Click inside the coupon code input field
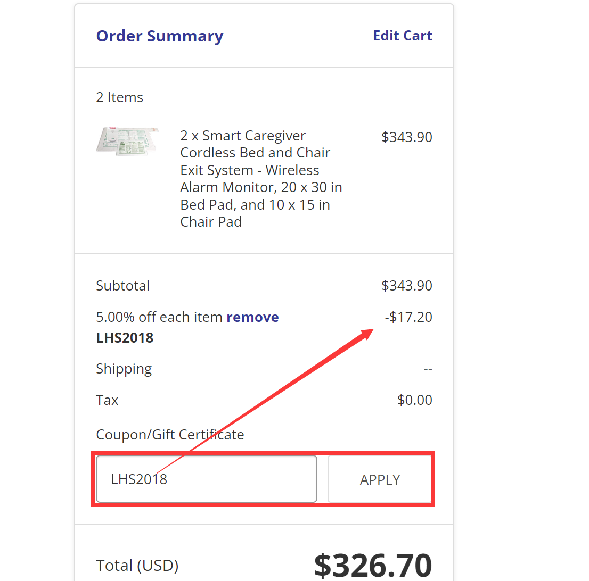 click(206, 479)
